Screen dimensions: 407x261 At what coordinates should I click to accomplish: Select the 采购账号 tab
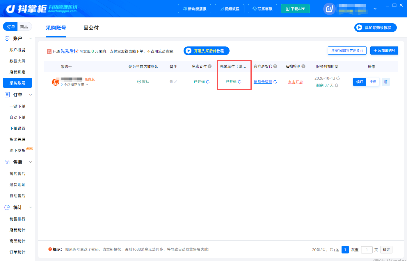[56, 28]
